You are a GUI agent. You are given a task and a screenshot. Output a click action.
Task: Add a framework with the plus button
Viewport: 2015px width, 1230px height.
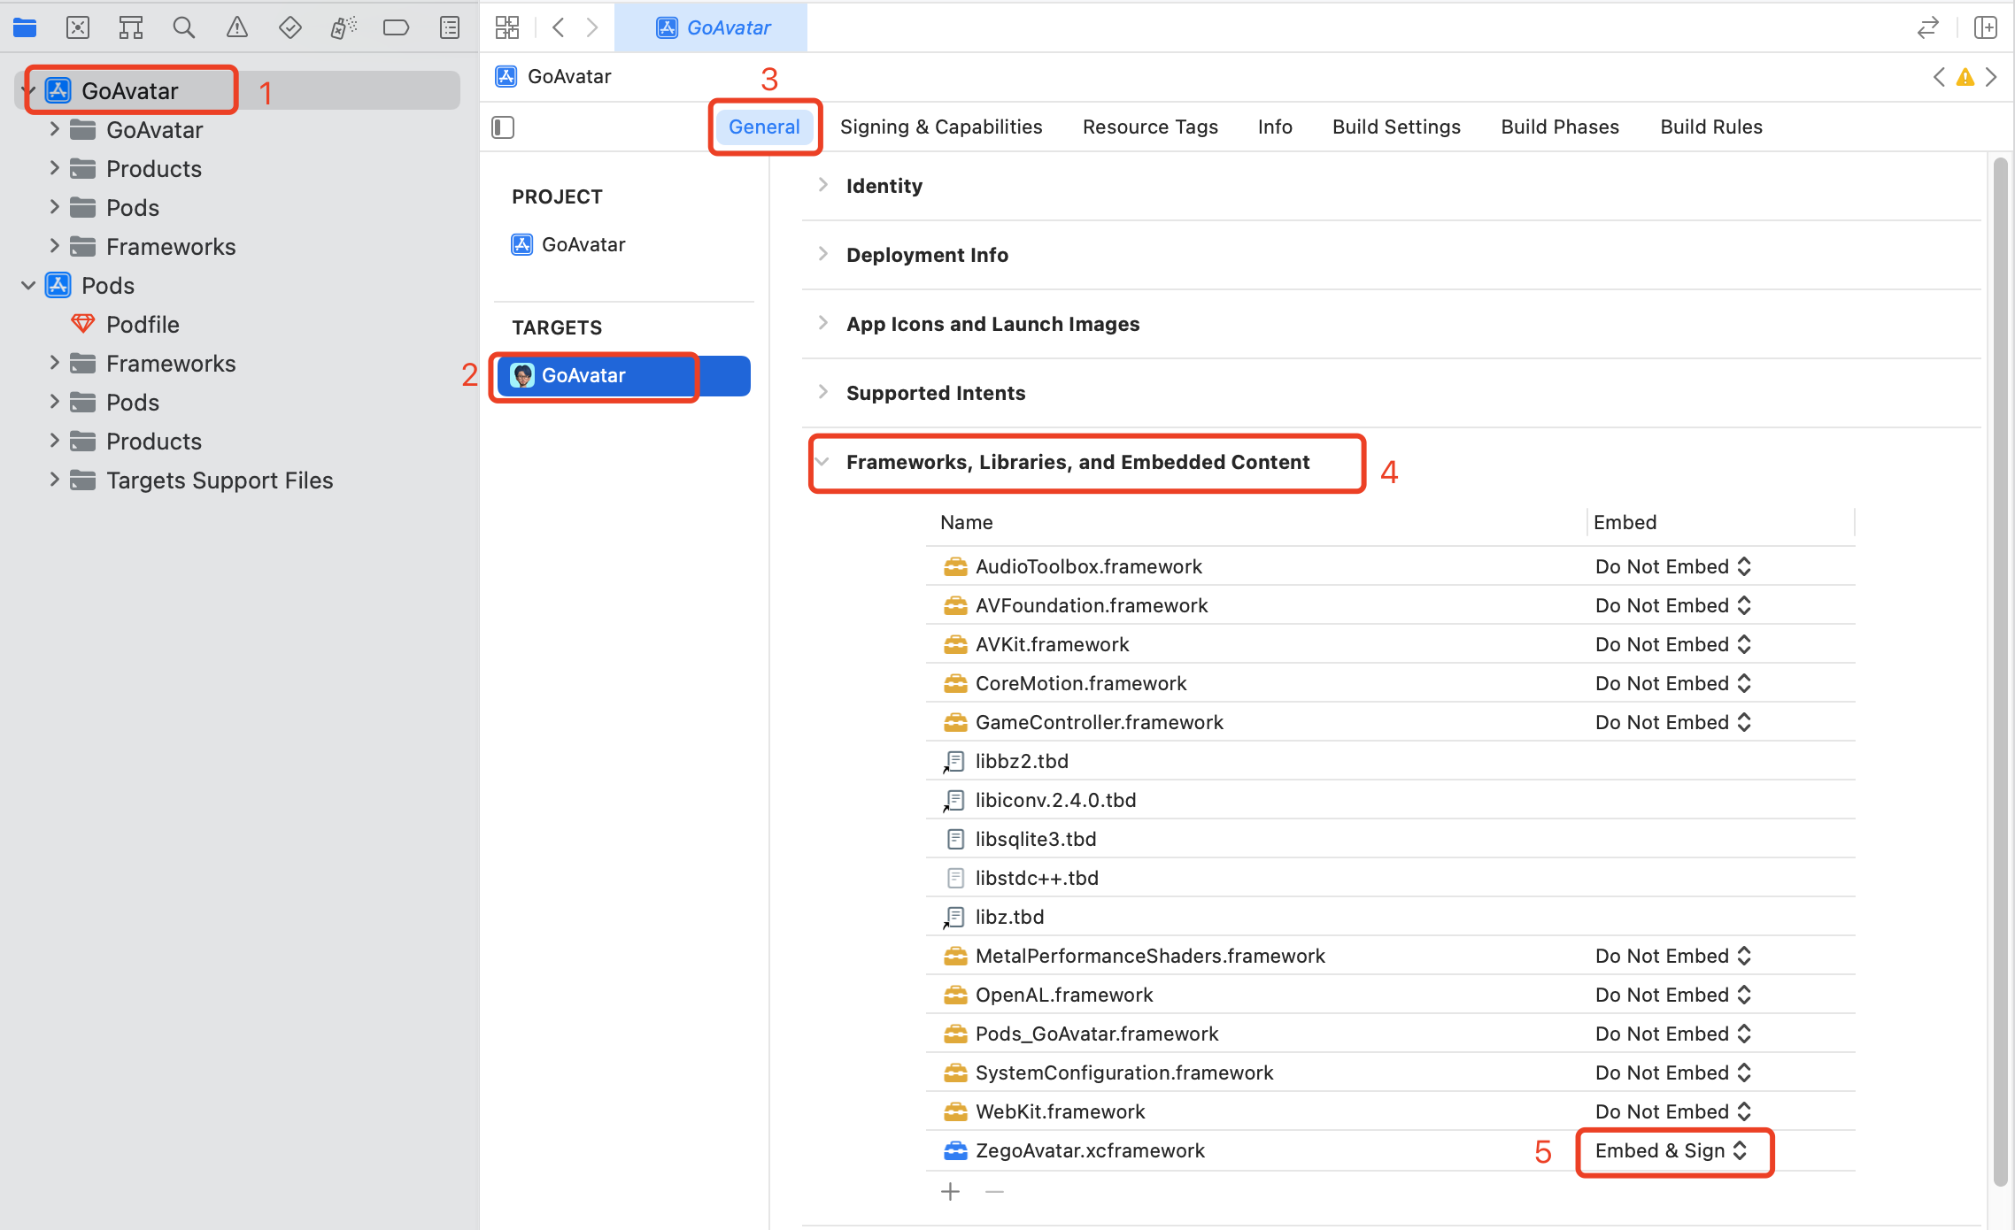[x=951, y=1192]
